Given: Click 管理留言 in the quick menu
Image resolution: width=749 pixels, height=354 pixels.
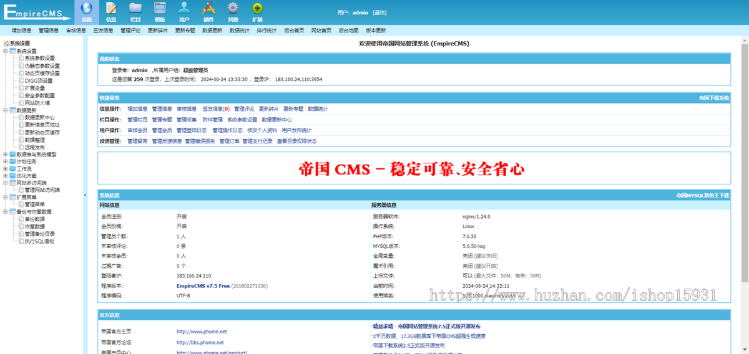Looking at the screenshot, I should [x=138, y=141].
